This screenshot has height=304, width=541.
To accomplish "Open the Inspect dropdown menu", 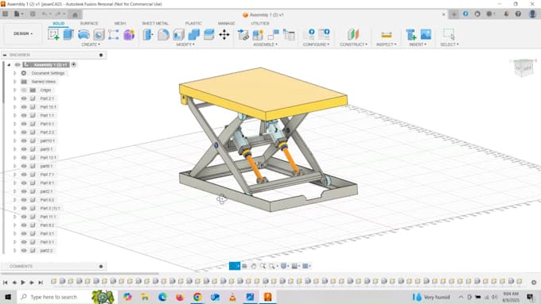I will [386, 44].
